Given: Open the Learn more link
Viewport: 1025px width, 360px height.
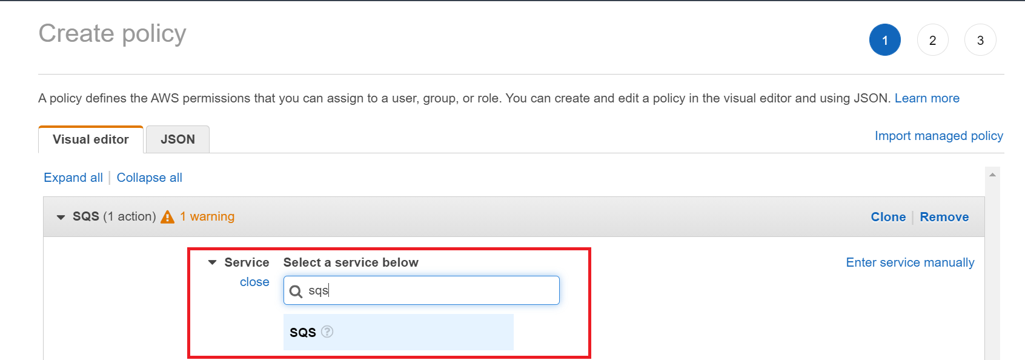Looking at the screenshot, I should click(x=927, y=98).
